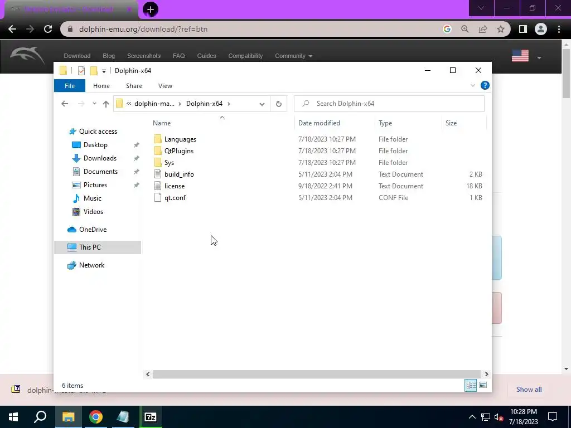Switch to Details view layout icon
The height and width of the screenshot is (428, 571).
pos(471,385)
